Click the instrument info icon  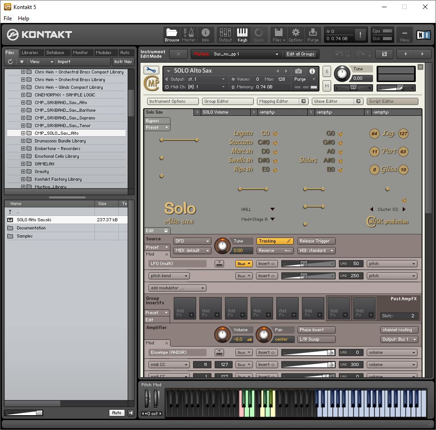point(312,71)
